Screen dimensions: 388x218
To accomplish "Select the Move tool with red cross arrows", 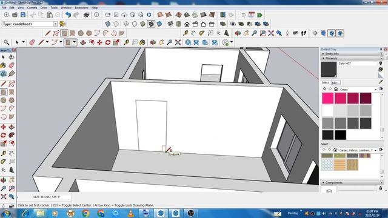I will [x=99, y=42].
